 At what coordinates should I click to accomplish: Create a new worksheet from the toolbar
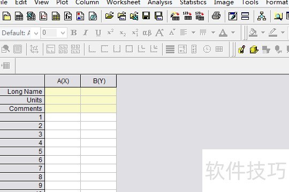[x=19, y=16]
